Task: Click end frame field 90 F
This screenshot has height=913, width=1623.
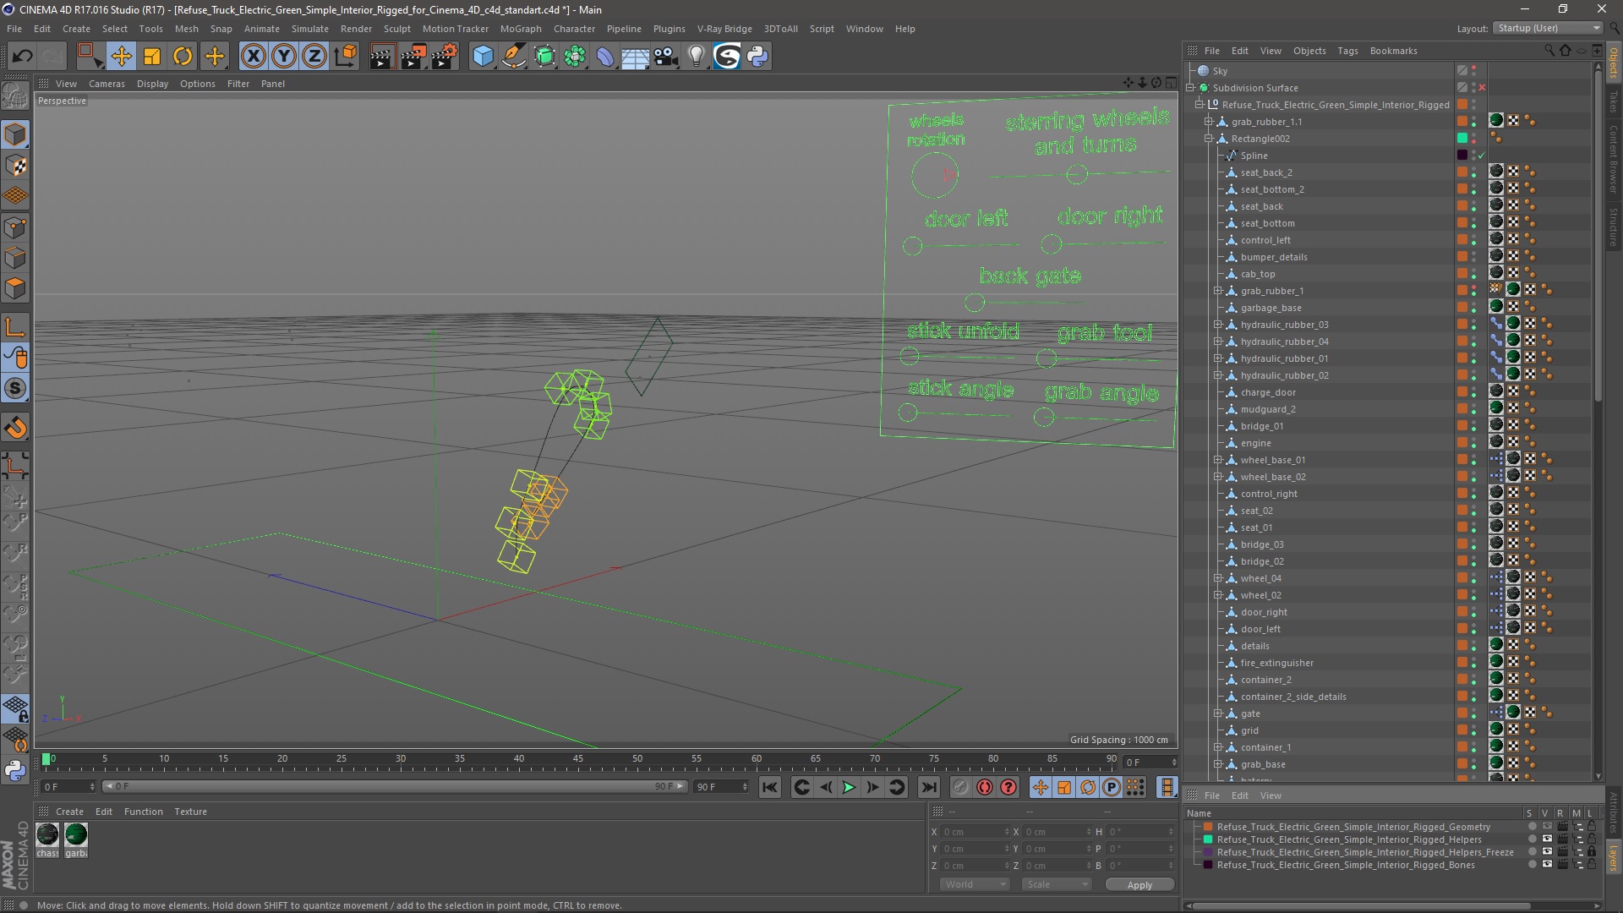Action: click(x=721, y=787)
